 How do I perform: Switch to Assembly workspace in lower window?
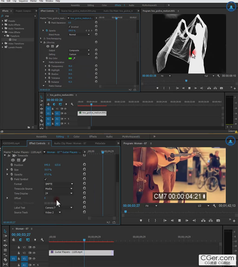pos(41,137)
